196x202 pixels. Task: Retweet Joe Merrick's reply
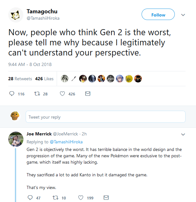point(55,198)
